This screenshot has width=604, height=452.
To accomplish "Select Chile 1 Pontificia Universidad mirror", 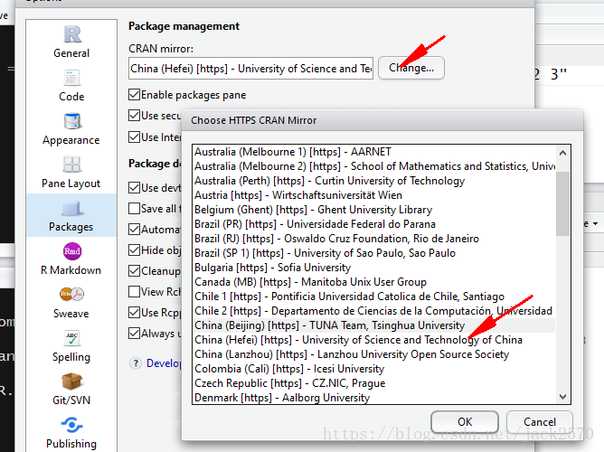I will [374, 297].
